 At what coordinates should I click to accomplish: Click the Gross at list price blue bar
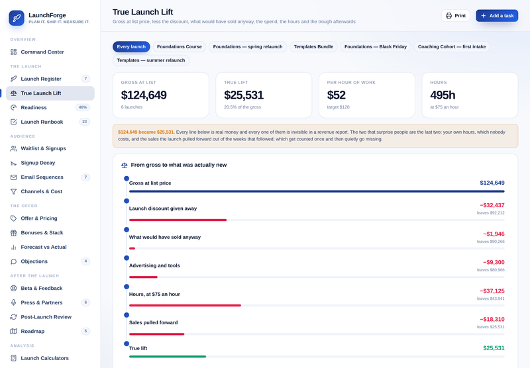point(317,191)
